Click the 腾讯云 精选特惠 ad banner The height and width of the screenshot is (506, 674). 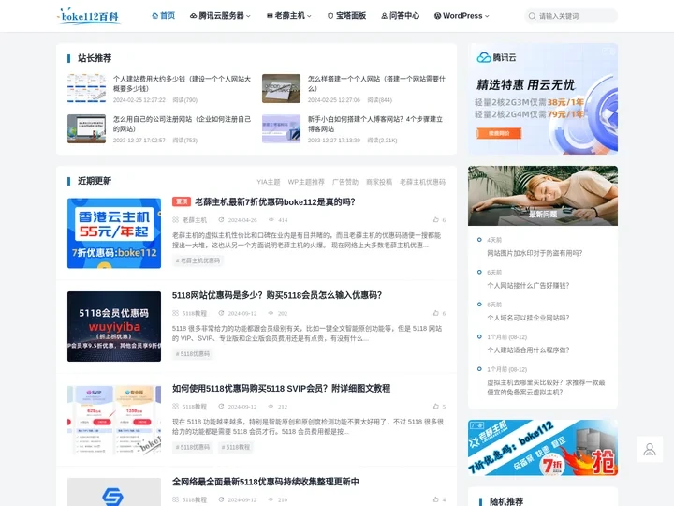pos(543,99)
